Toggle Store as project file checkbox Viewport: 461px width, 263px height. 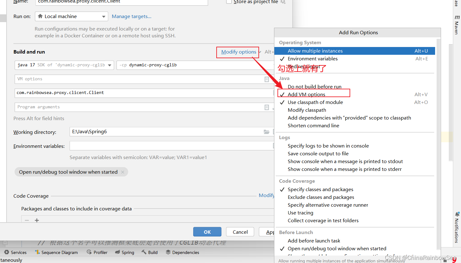[x=229, y=2]
